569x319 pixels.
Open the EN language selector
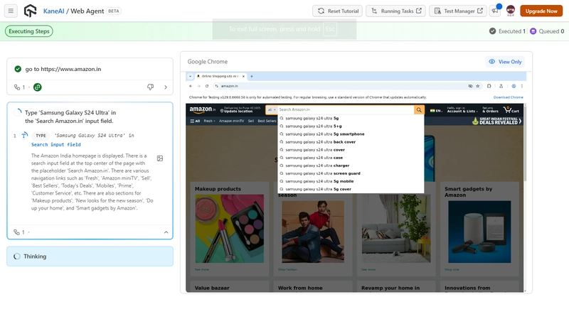436,111
